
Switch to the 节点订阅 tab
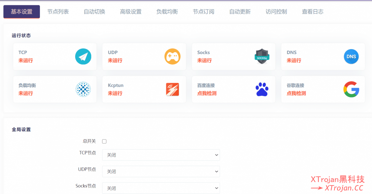(203, 12)
